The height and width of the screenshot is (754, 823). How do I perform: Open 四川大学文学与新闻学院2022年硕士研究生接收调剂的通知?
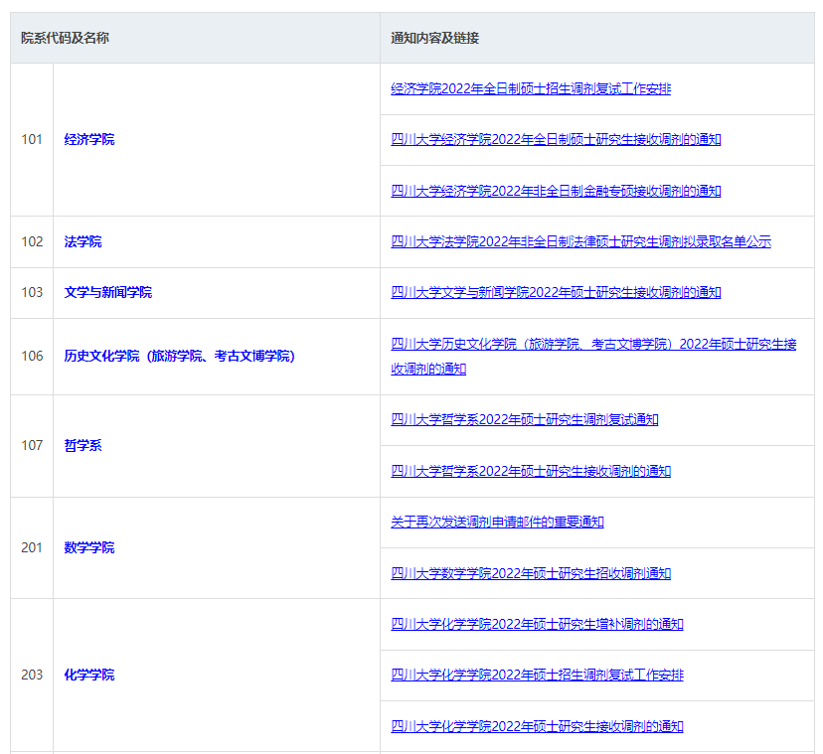(556, 292)
